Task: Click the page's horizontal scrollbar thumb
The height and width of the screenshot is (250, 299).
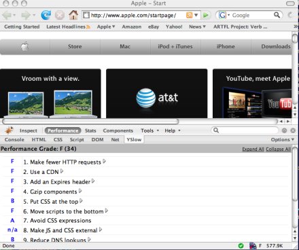Action: point(90,122)
